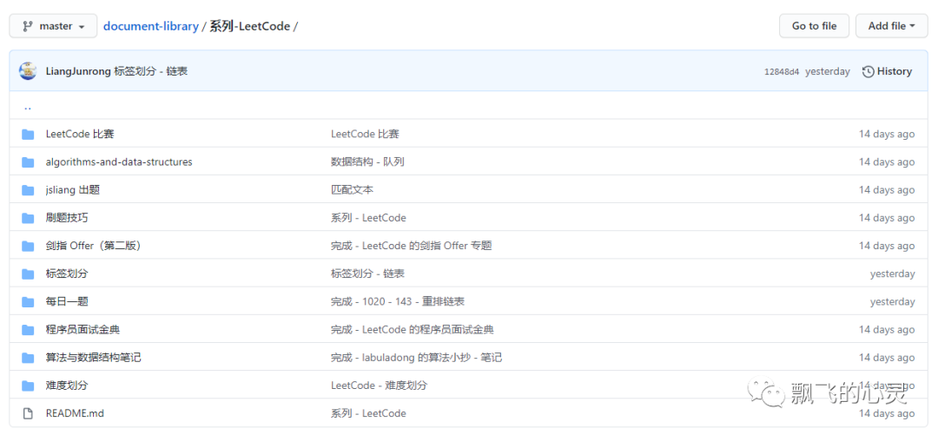Viewport: 938px width, 435px height.
Task: Click 'yesterday' timestamp next to commit hash
Action: 828,72
